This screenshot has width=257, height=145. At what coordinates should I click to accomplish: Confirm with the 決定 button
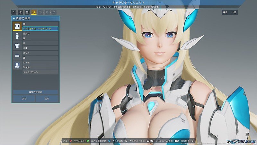pyautogui.click(x=24, y=99)
